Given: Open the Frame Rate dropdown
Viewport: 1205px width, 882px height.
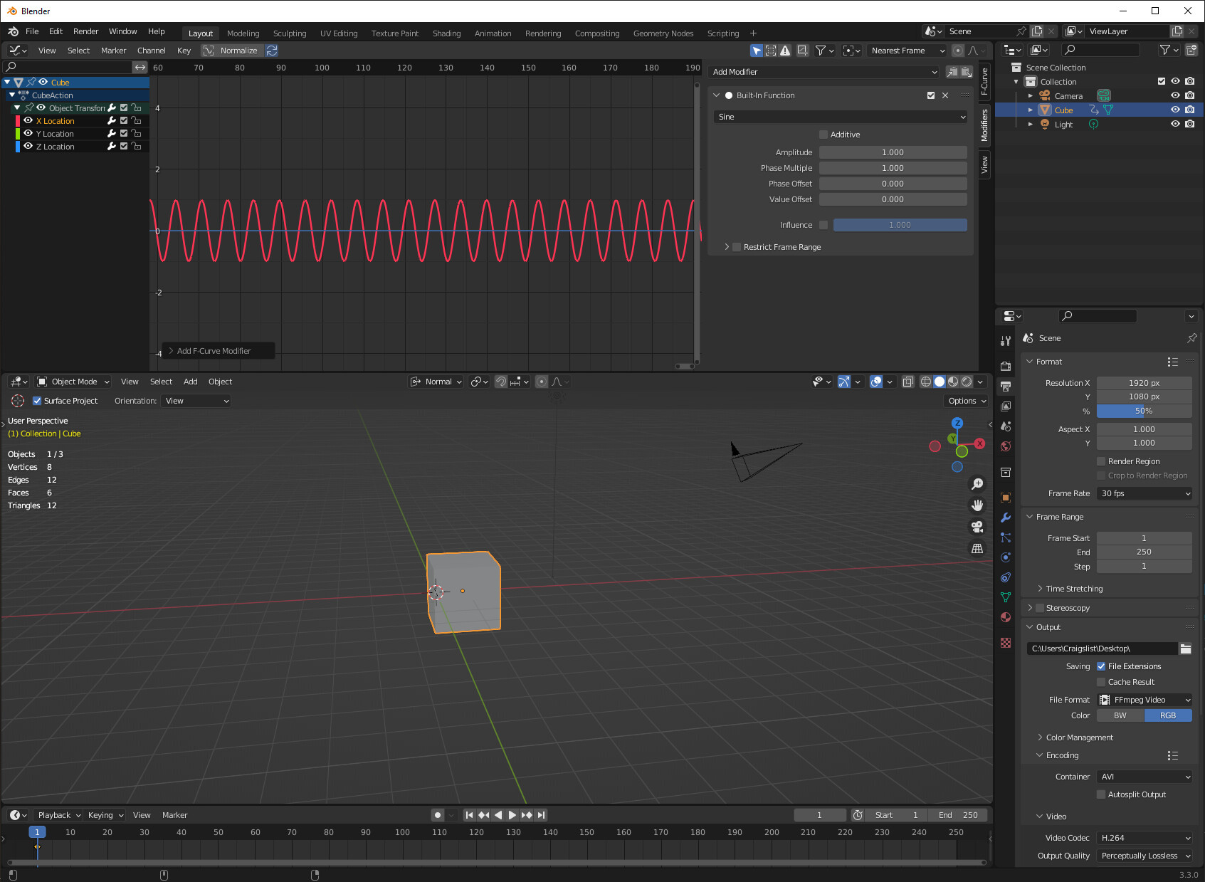Looking at the screenshot, I should click(x=1144, y=493).
